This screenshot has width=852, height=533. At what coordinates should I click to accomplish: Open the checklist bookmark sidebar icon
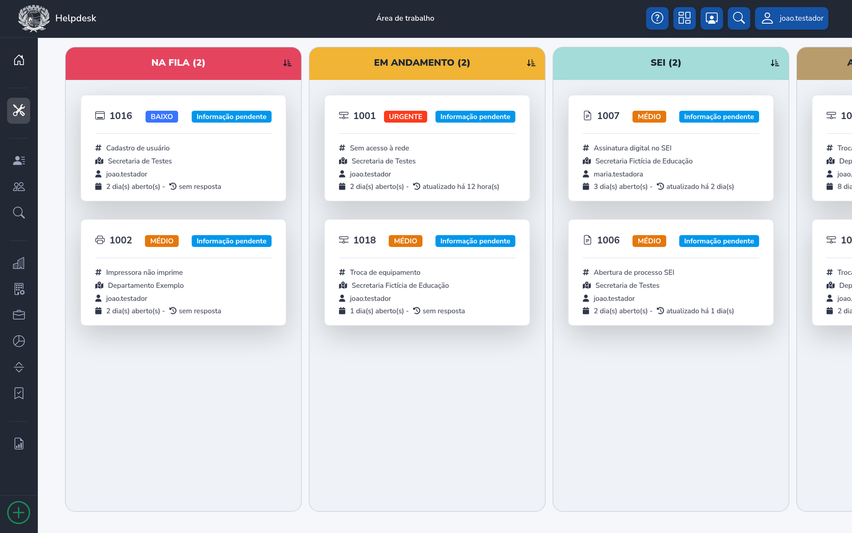pos(19,393)
